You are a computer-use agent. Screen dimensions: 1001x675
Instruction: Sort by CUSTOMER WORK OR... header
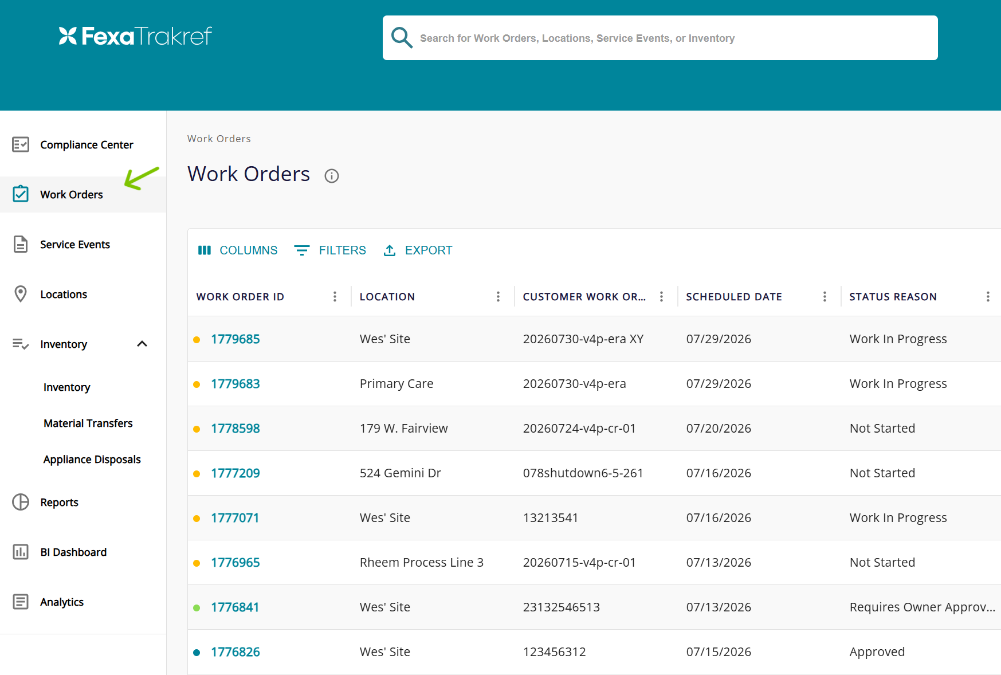[584, 297]
